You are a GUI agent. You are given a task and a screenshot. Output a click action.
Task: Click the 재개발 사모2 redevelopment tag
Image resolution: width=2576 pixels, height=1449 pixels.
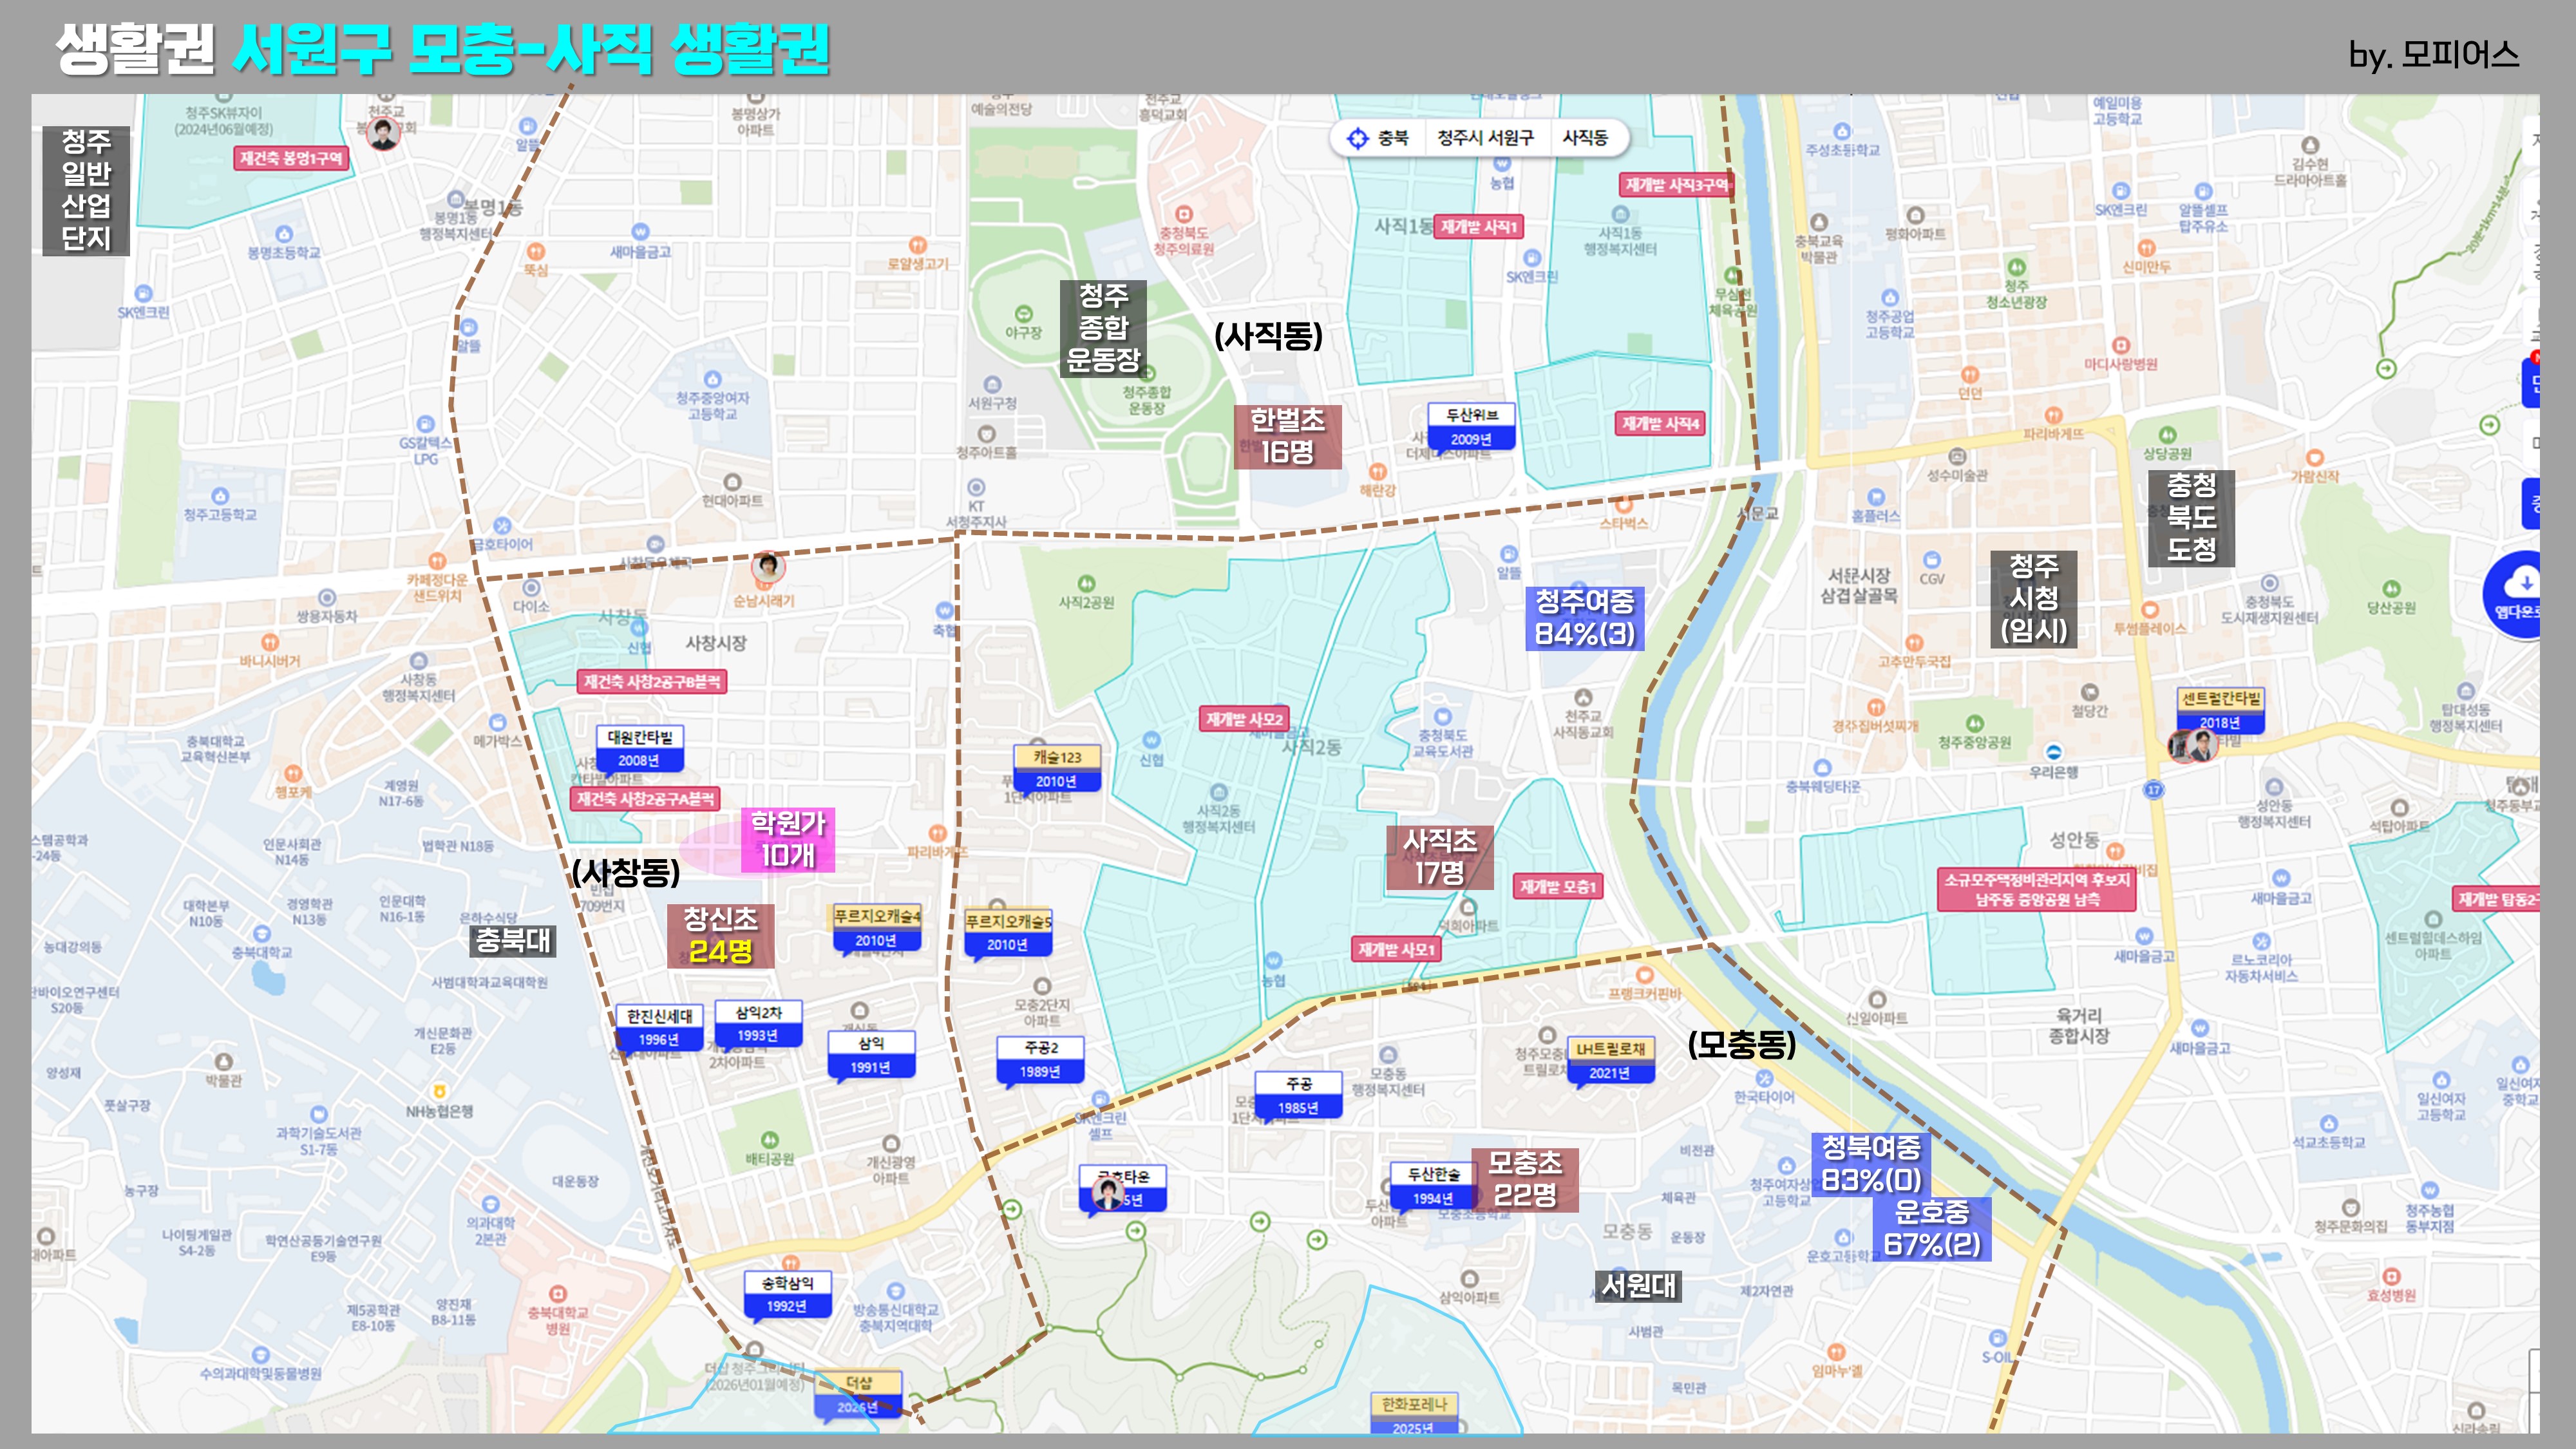click(1244, 719)
